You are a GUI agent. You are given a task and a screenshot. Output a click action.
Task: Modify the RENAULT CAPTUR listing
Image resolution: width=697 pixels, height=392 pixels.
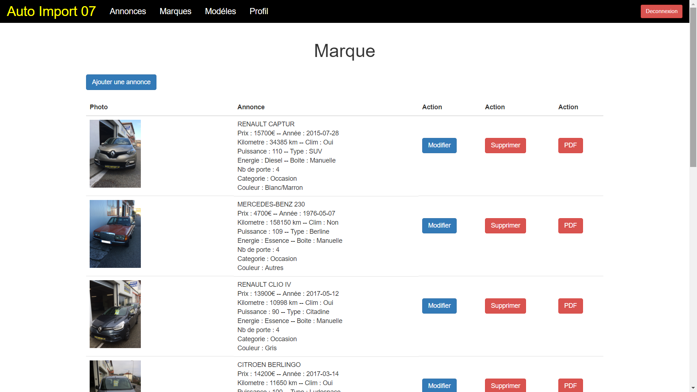439,146
